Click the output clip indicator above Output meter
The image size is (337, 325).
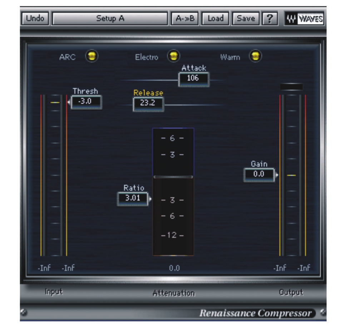pos(292,87)
